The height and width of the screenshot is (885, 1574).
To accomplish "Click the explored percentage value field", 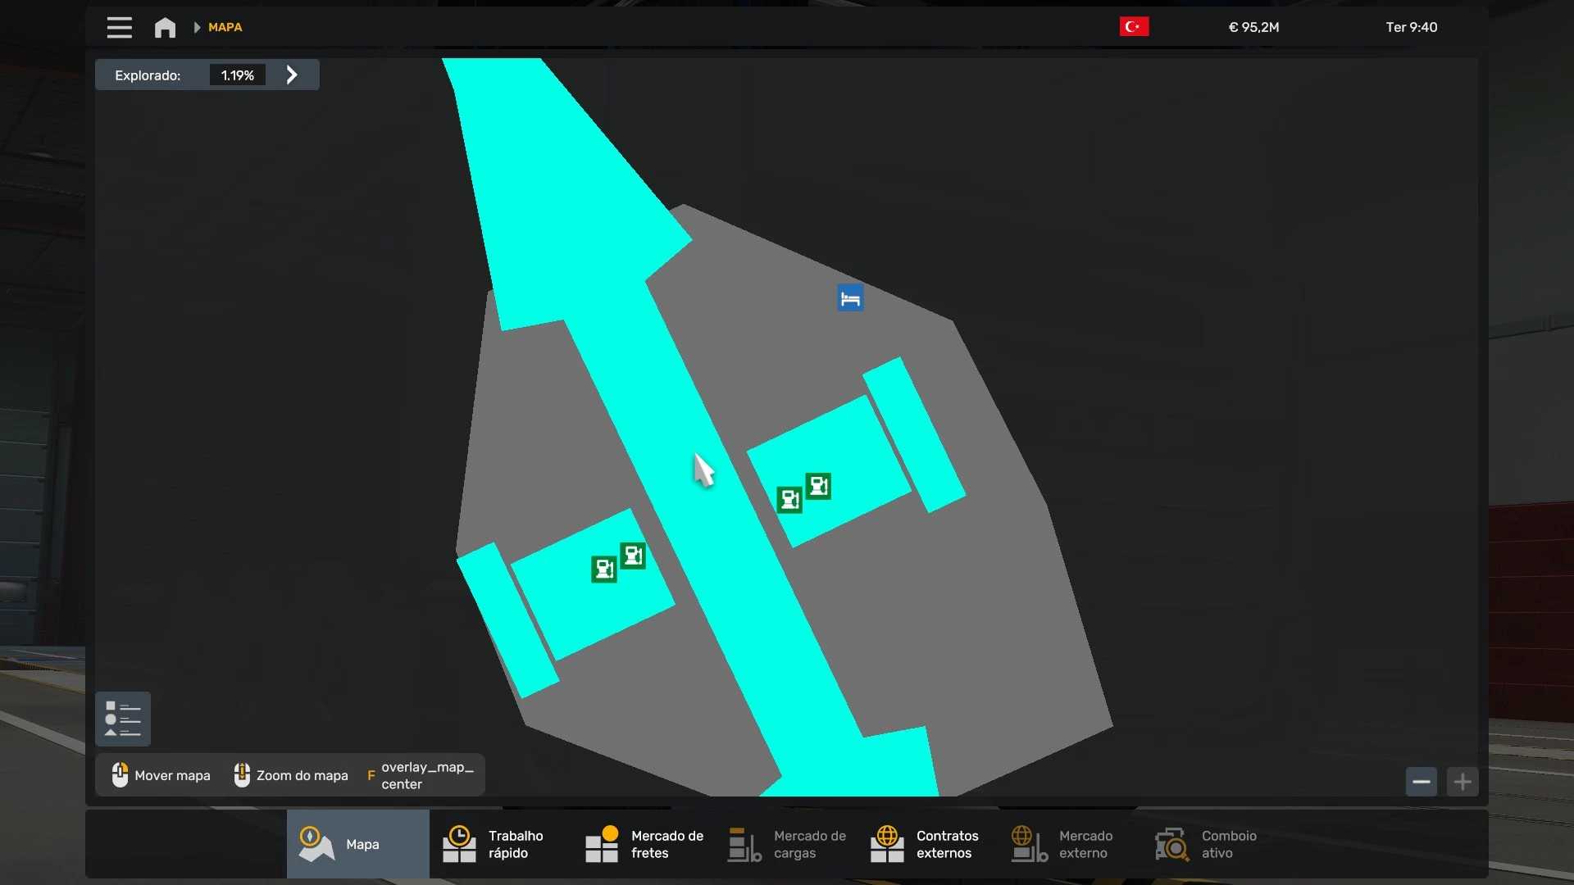I will tap(237, 75).
